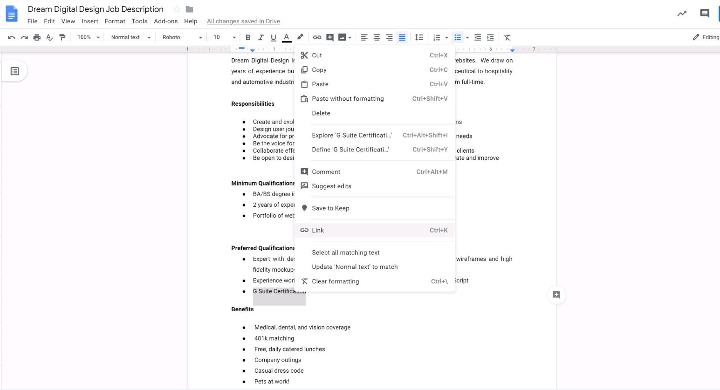This screenshot has height=390, width=720.
Task: Choose Copy from context menu
Action: [375, 70]
